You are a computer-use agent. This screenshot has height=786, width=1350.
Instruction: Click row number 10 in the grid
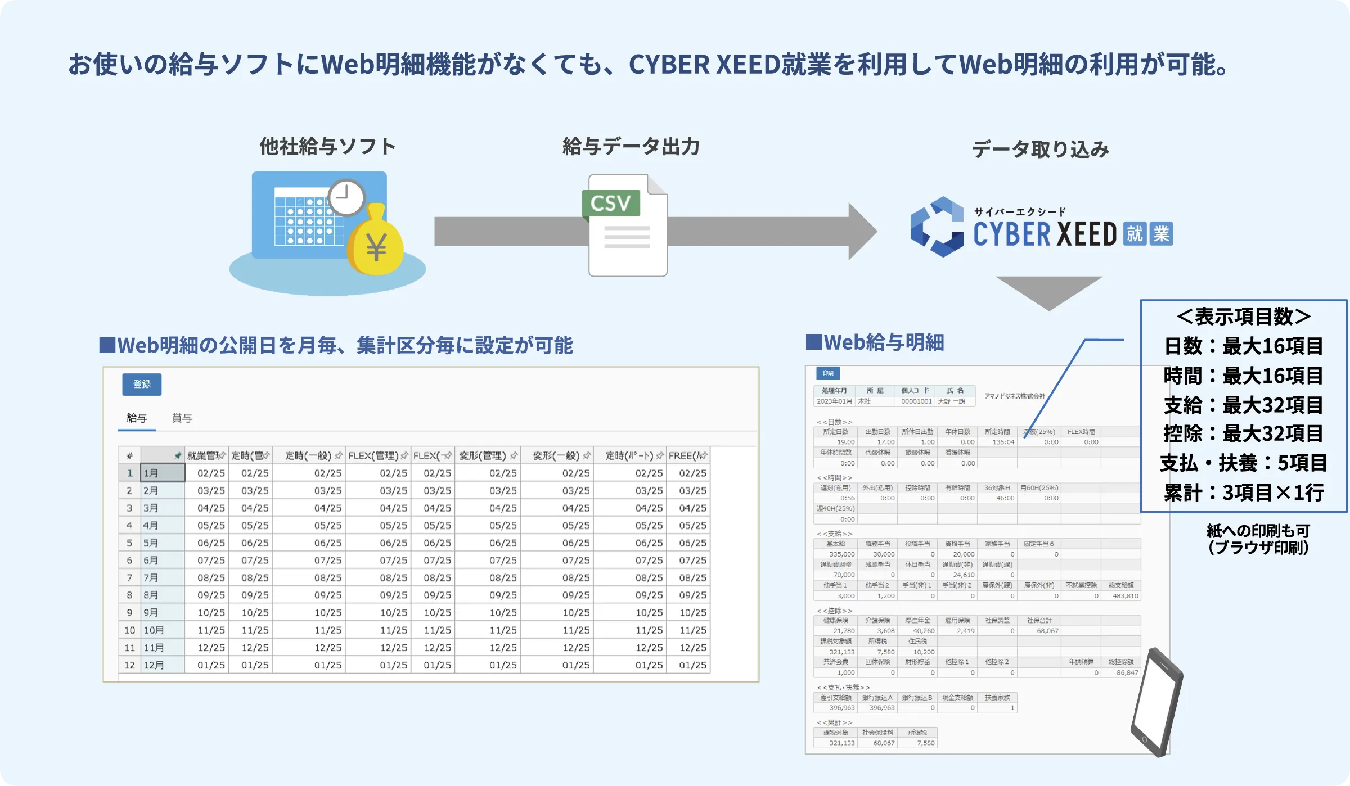coord(129,630)
